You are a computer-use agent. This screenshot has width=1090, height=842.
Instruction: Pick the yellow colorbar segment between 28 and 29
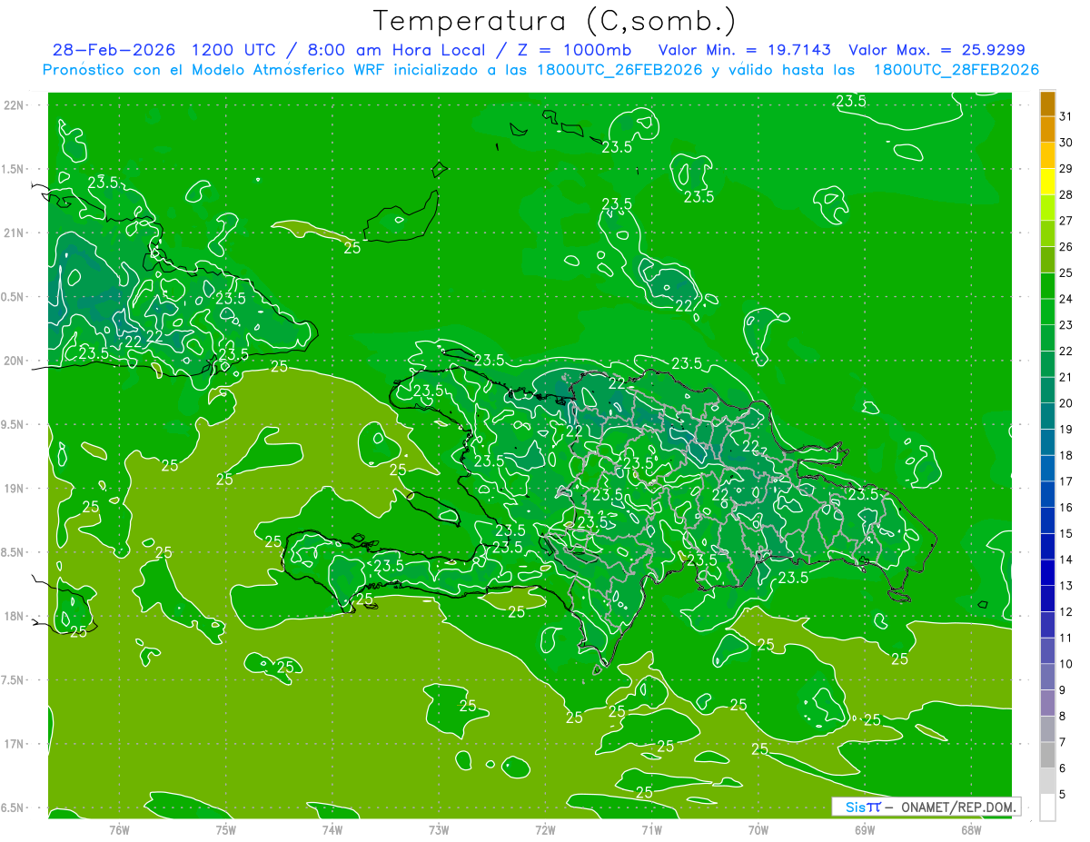[x=1047, y=182]
